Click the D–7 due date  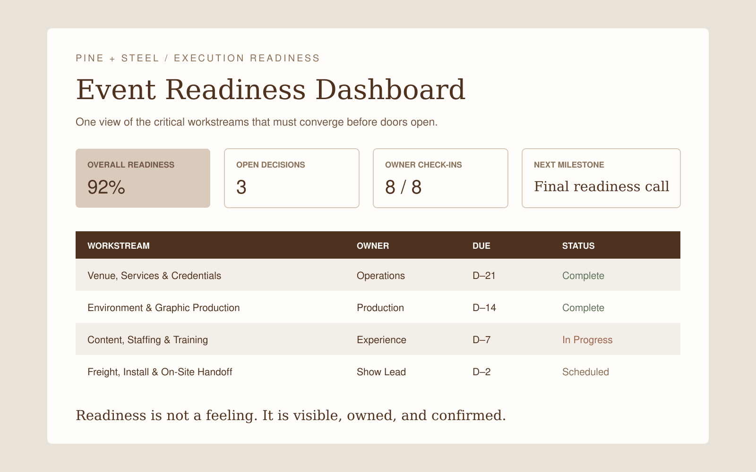coord(481,340)
